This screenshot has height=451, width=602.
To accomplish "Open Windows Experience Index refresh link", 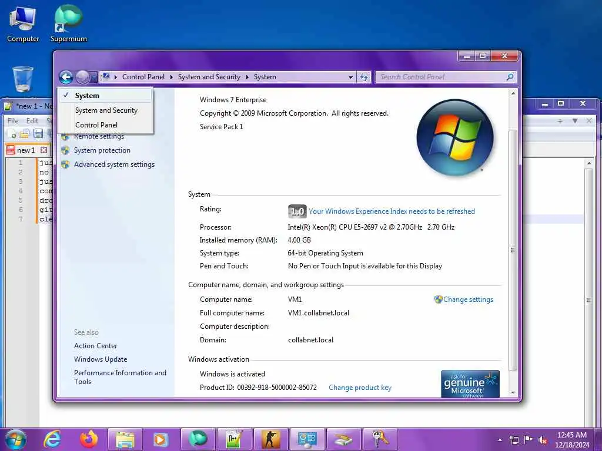I will [392, 211].
